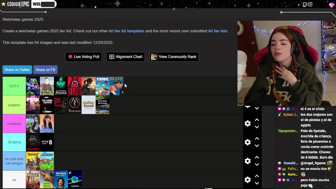Click the dark woman thumbnail in coreanas row
The image size is (336, 189).
[33, 124]
